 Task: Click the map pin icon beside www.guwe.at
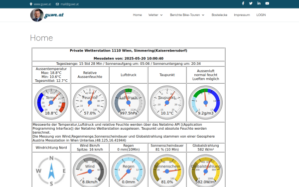click(31, 4)
